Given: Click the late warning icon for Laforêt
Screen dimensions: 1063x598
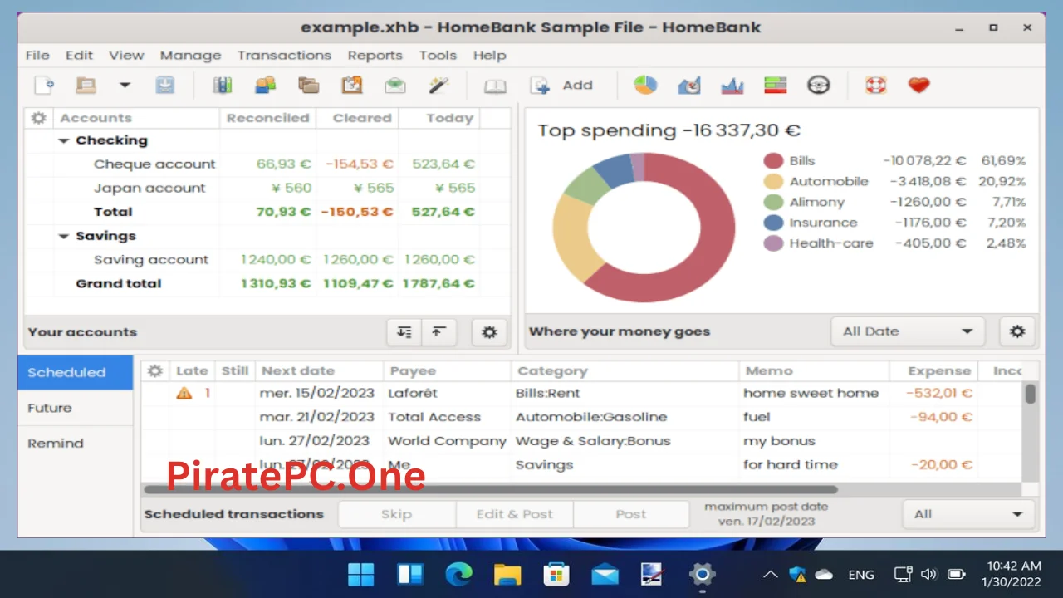Looking at the screenshot, I should coord(184,394).
